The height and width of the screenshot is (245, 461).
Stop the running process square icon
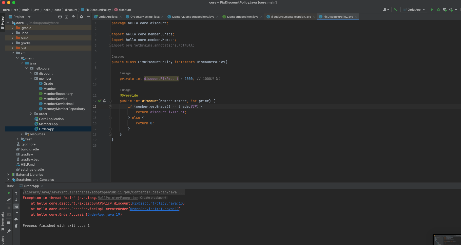pyautogui.click(x=9, y=208)
